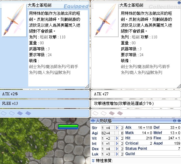Click the Aspd value 159
The height and width of the screenshot is (164, 181).
click(x=177, y=143)
